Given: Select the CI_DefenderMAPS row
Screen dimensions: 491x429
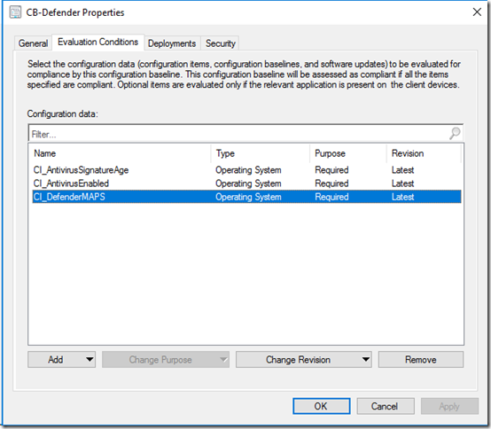Looking at the screenshot, I should 246,197.
